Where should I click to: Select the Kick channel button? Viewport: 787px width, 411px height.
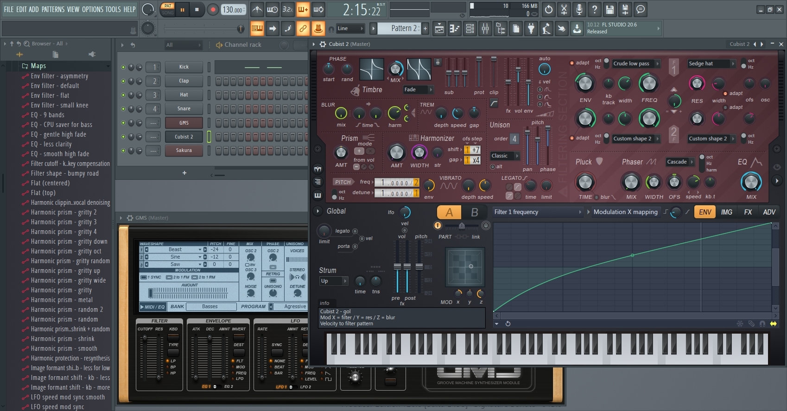(184, 67)
